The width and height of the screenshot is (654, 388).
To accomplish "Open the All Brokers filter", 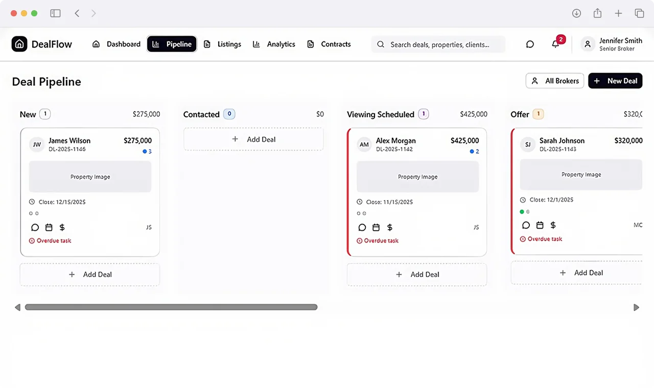I will [555, 81].
